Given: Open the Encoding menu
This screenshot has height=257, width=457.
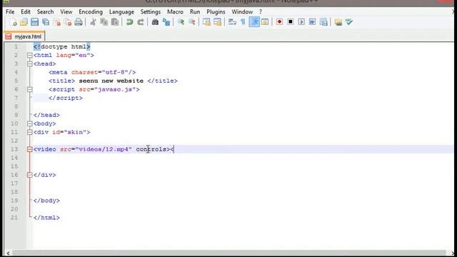Looking at the screenshot, I should (x=91, y=12).
